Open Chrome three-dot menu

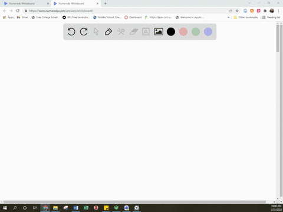[278, 11]
